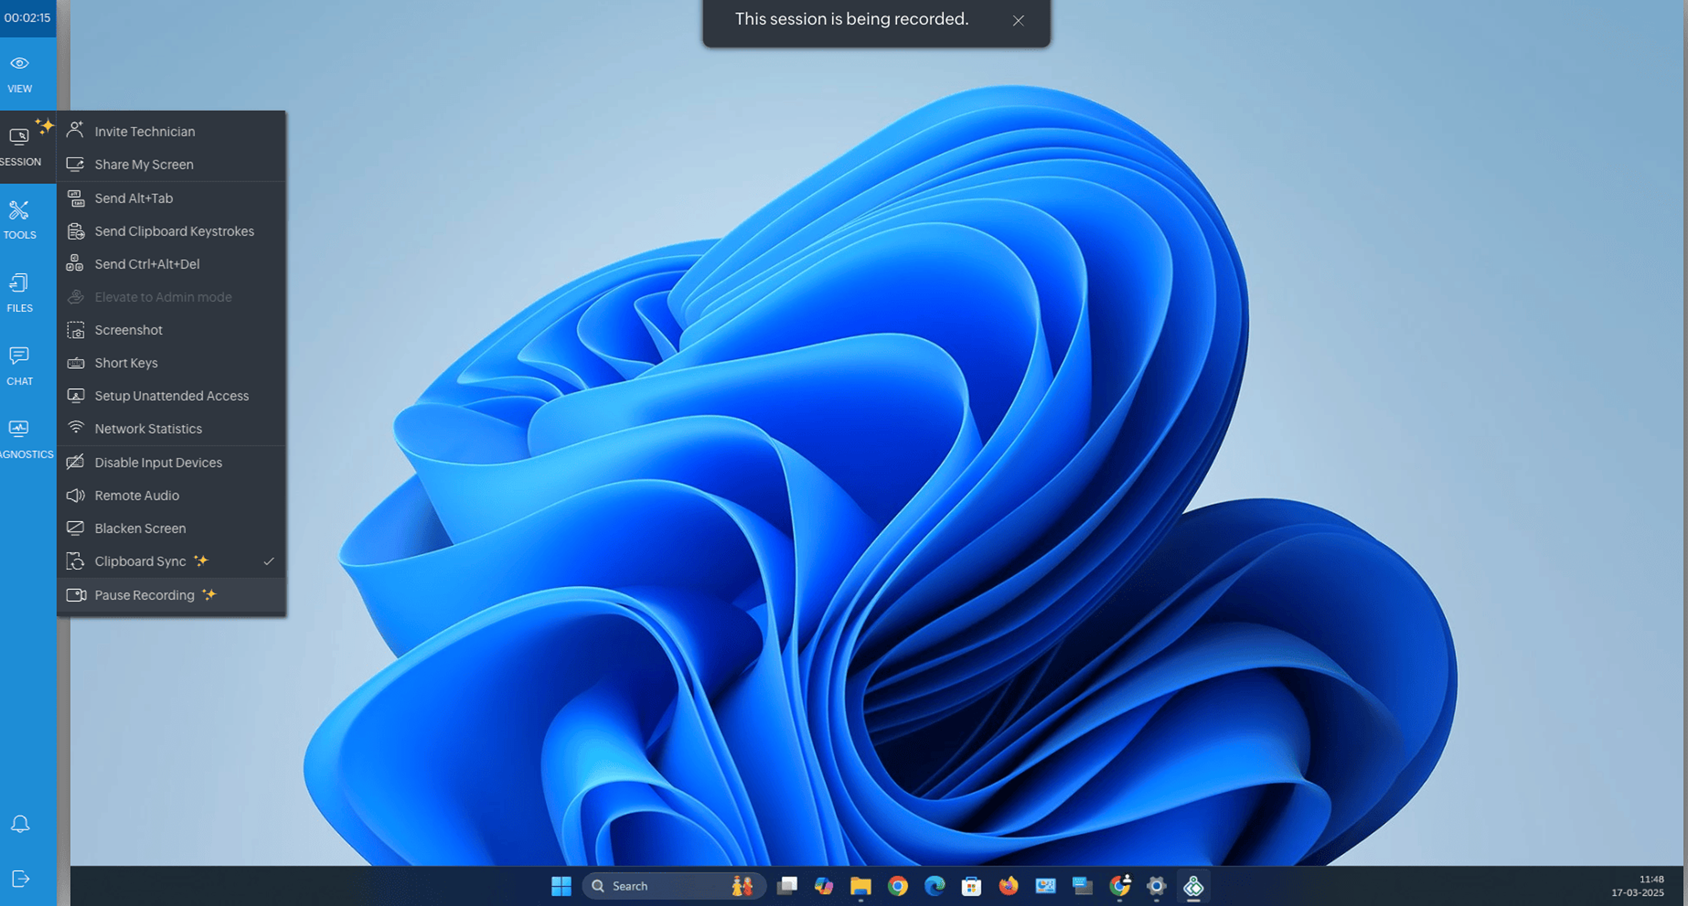Image resolution: width=1688 pixels, height=906 pixels.
Task: Open the Files transfer panel
Action: point(20,294)
